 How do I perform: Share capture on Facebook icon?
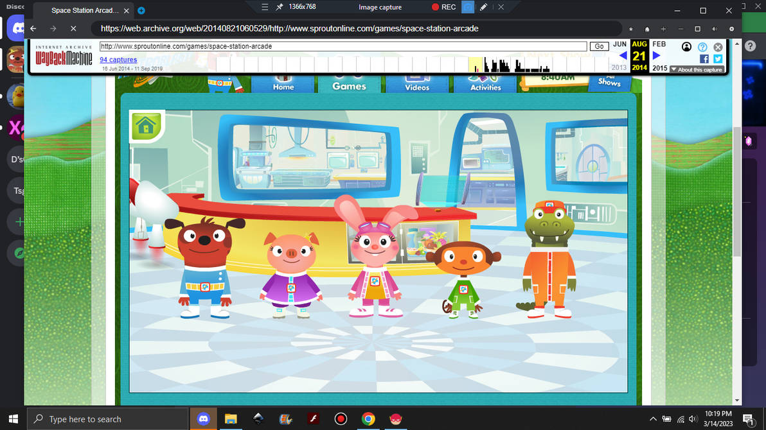coord(704,58)
